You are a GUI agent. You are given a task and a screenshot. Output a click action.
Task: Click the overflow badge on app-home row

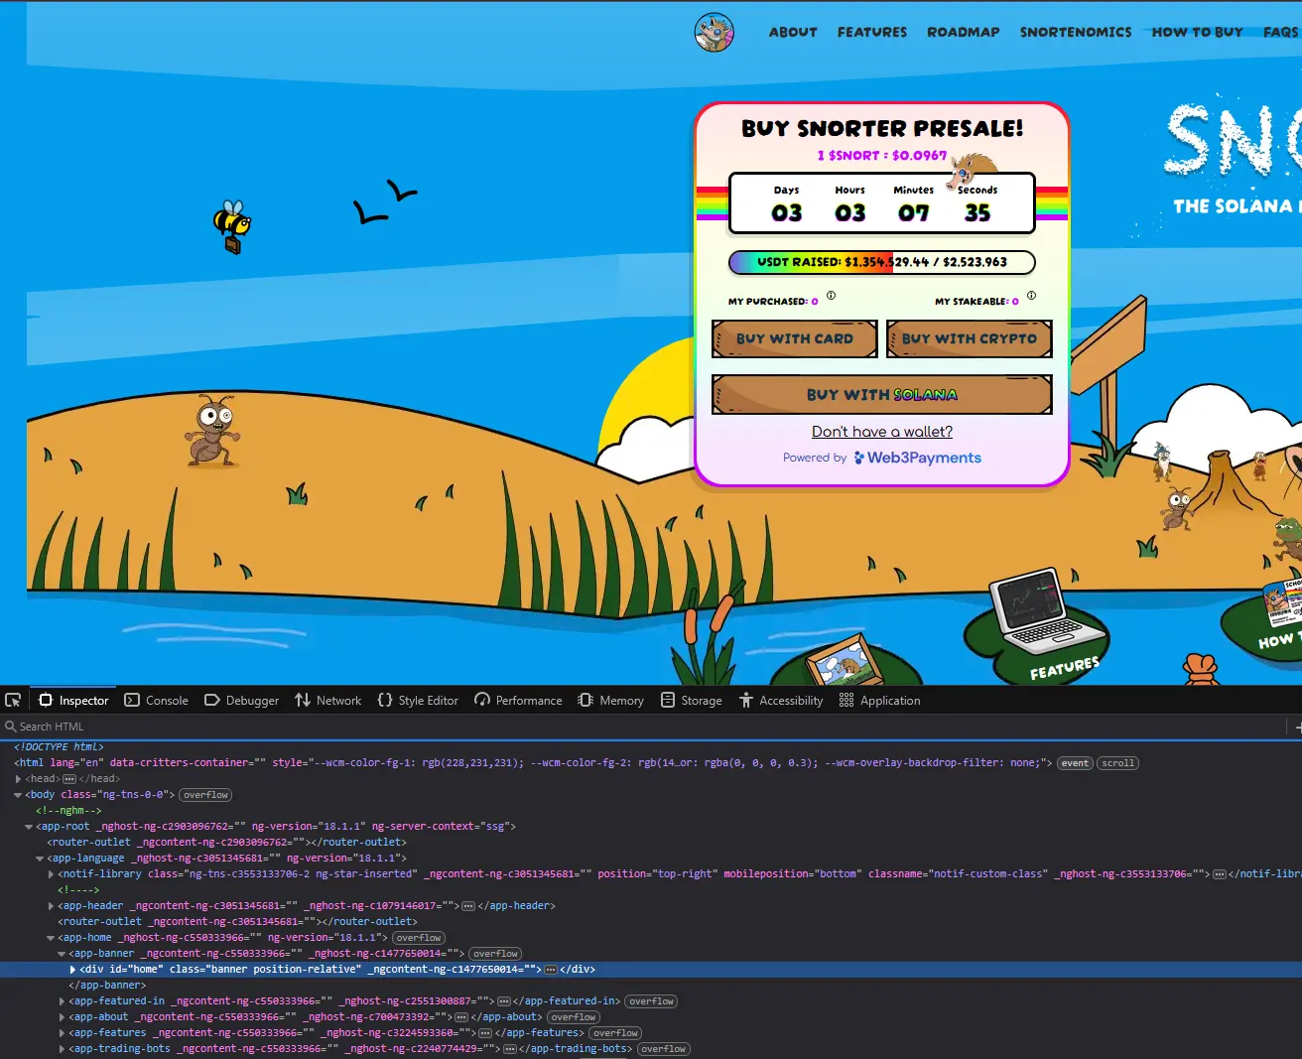(419, 938)
